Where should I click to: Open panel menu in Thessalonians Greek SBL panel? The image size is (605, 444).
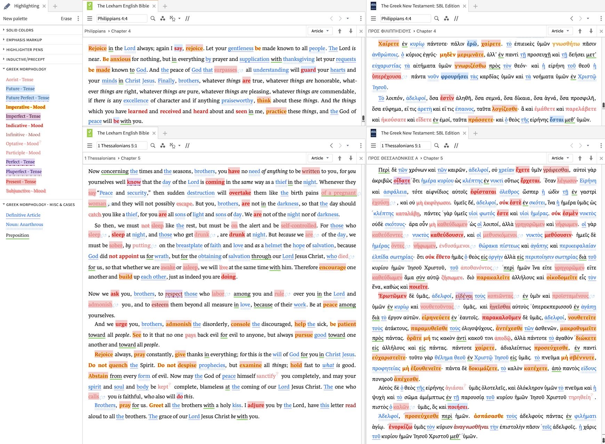tap(373, 146)
